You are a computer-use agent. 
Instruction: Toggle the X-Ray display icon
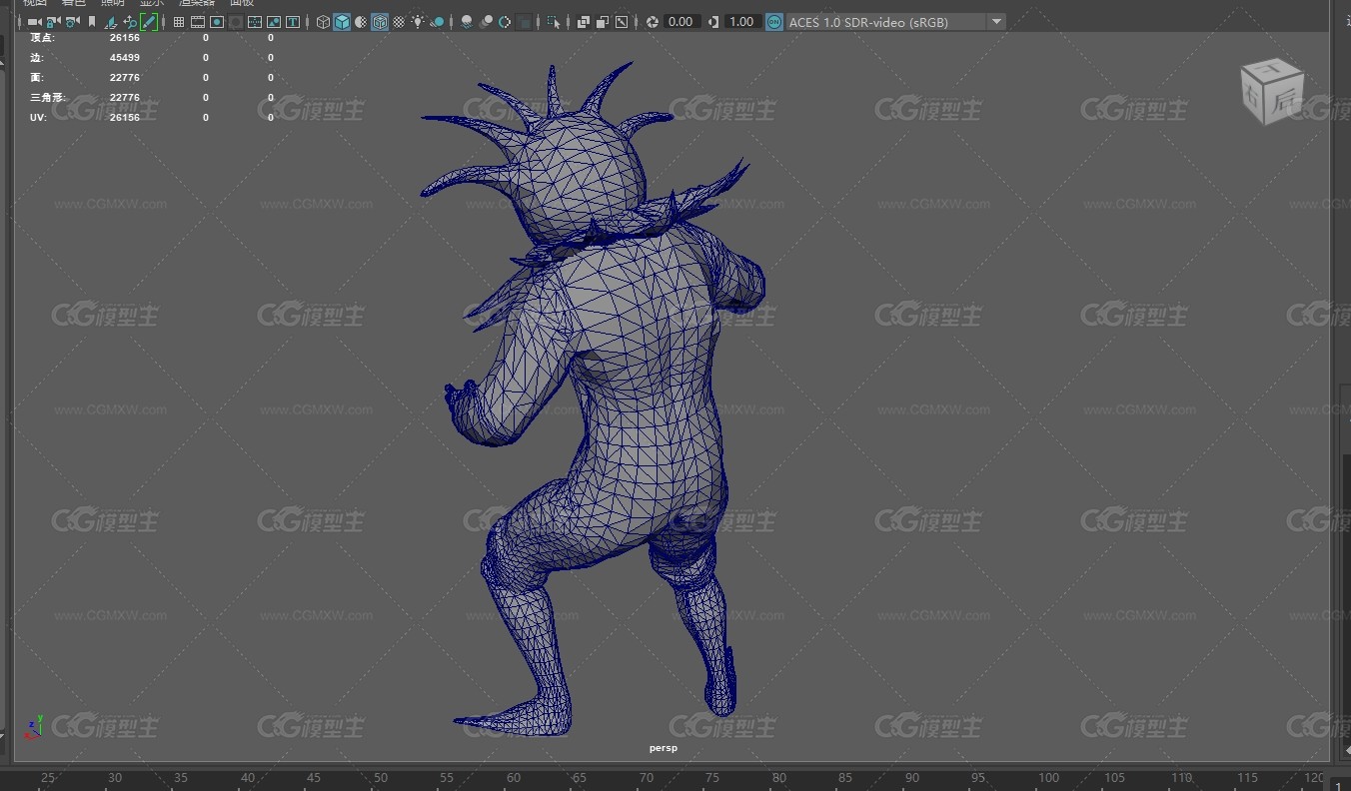[584, 22]
